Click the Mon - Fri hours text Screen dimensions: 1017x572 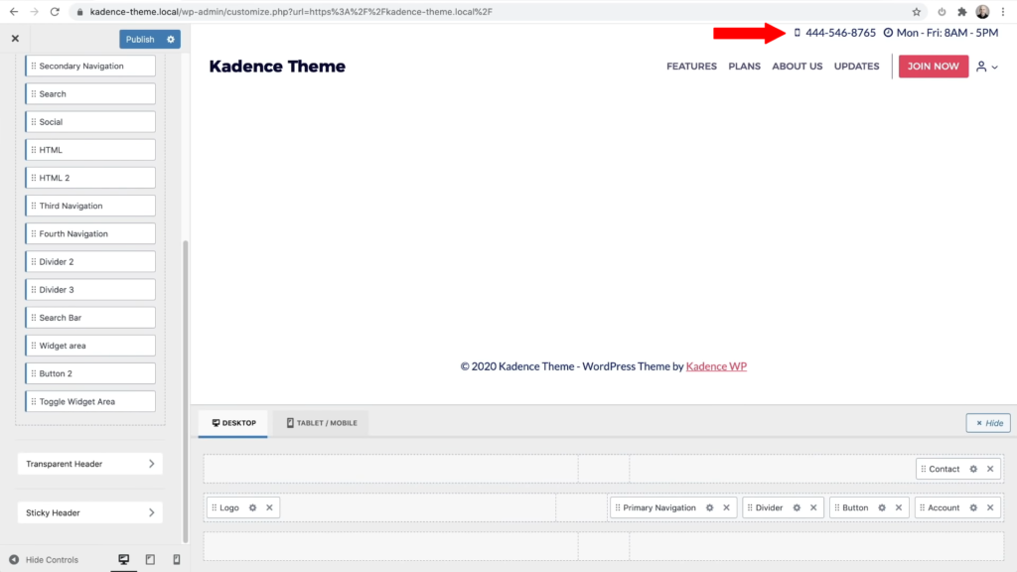946,33
